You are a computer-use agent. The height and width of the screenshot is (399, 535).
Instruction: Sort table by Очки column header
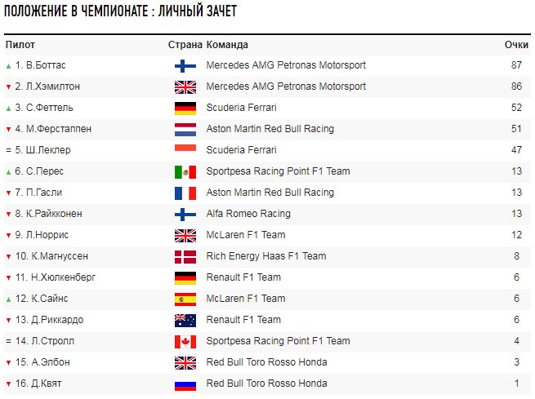click(516, 45)
